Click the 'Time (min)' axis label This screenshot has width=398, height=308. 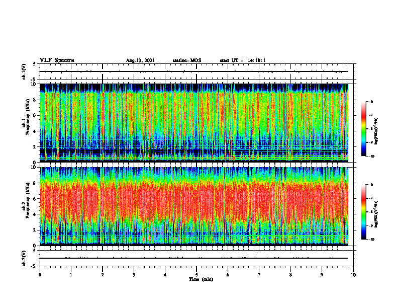pyautogui.click(x=201, y=279)
